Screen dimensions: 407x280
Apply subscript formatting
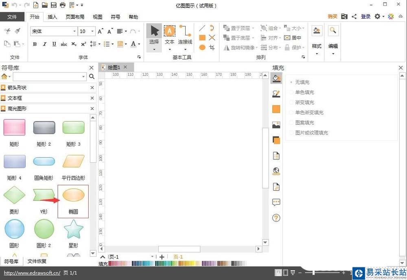pos(74,44)
